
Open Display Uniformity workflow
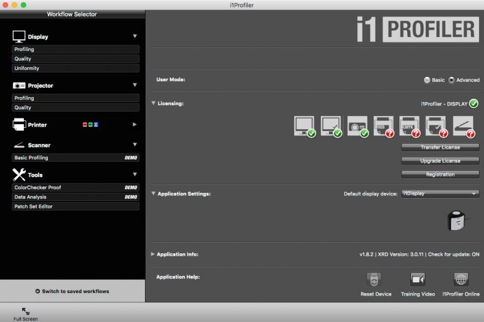(x=76, y=68)
